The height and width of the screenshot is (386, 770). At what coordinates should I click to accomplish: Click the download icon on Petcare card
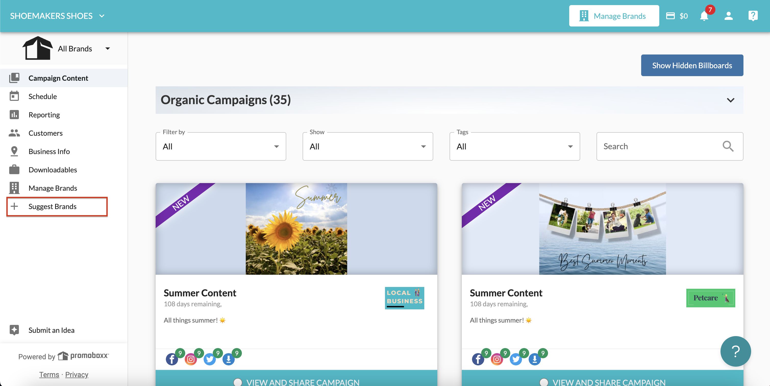[535, 359]
